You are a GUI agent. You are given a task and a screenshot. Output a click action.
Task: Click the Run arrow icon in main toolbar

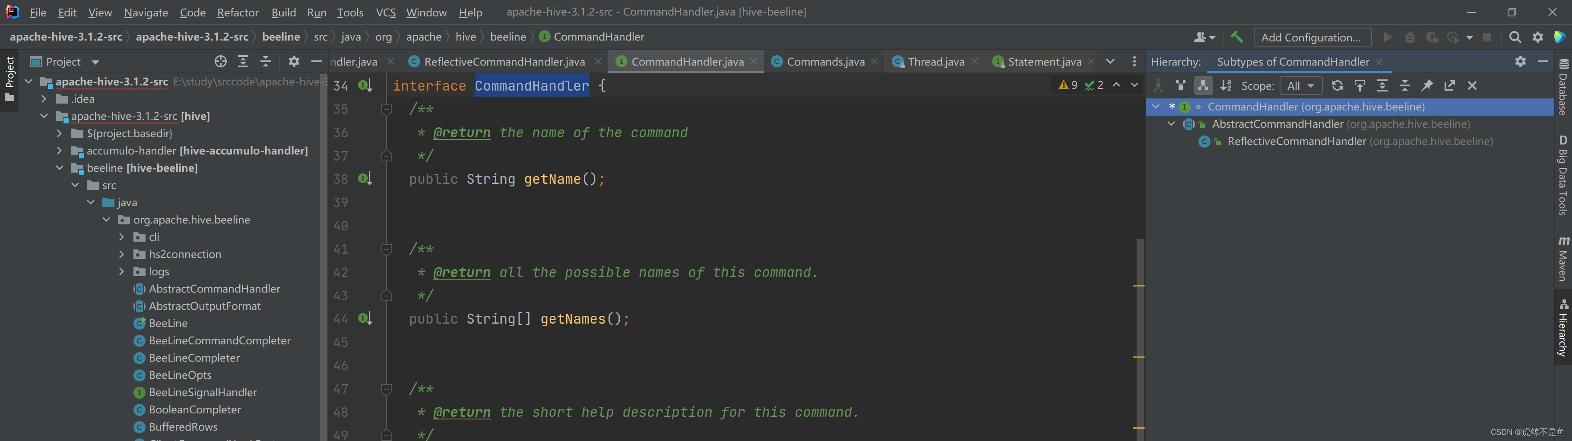point(1388,37)
